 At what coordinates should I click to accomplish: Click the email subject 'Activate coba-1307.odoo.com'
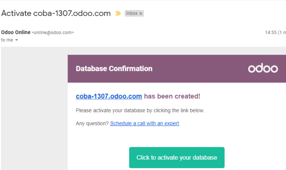56,13
